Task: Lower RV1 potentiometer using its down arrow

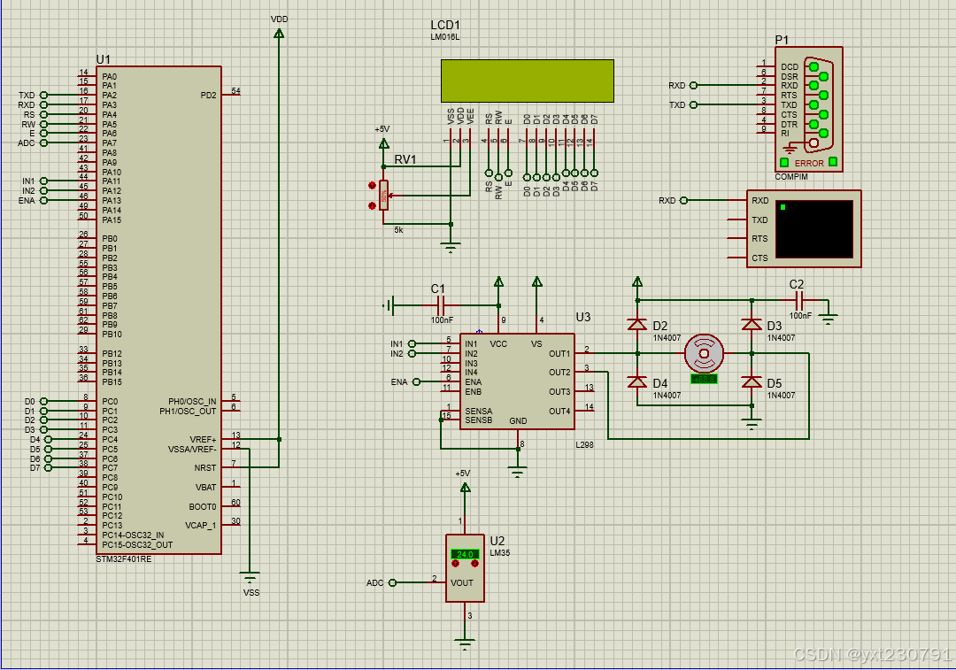Action: pos(372,205)
